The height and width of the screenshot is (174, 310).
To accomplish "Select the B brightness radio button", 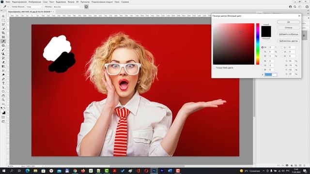I will pos(263,56).
